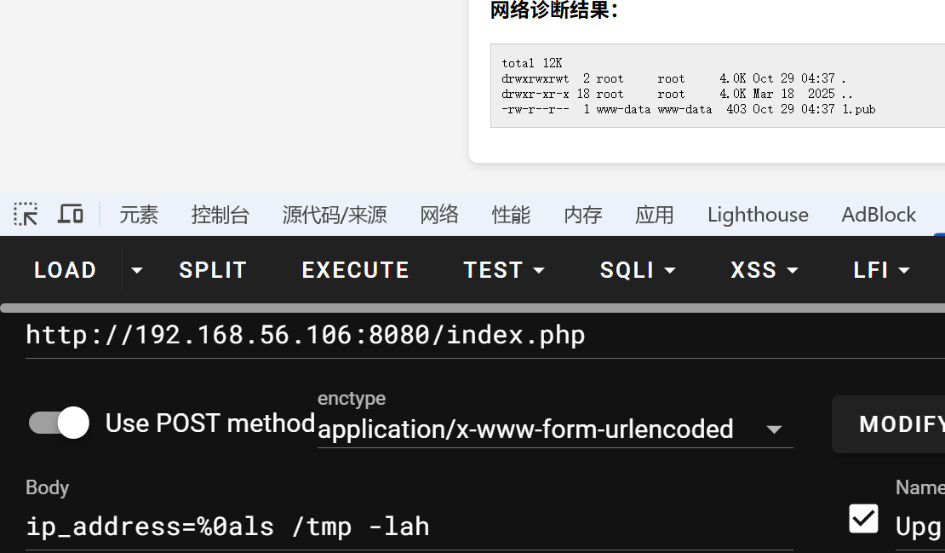
Task: Open the SQLI menu
Action: pyautogui.click(x=638, y=270)
